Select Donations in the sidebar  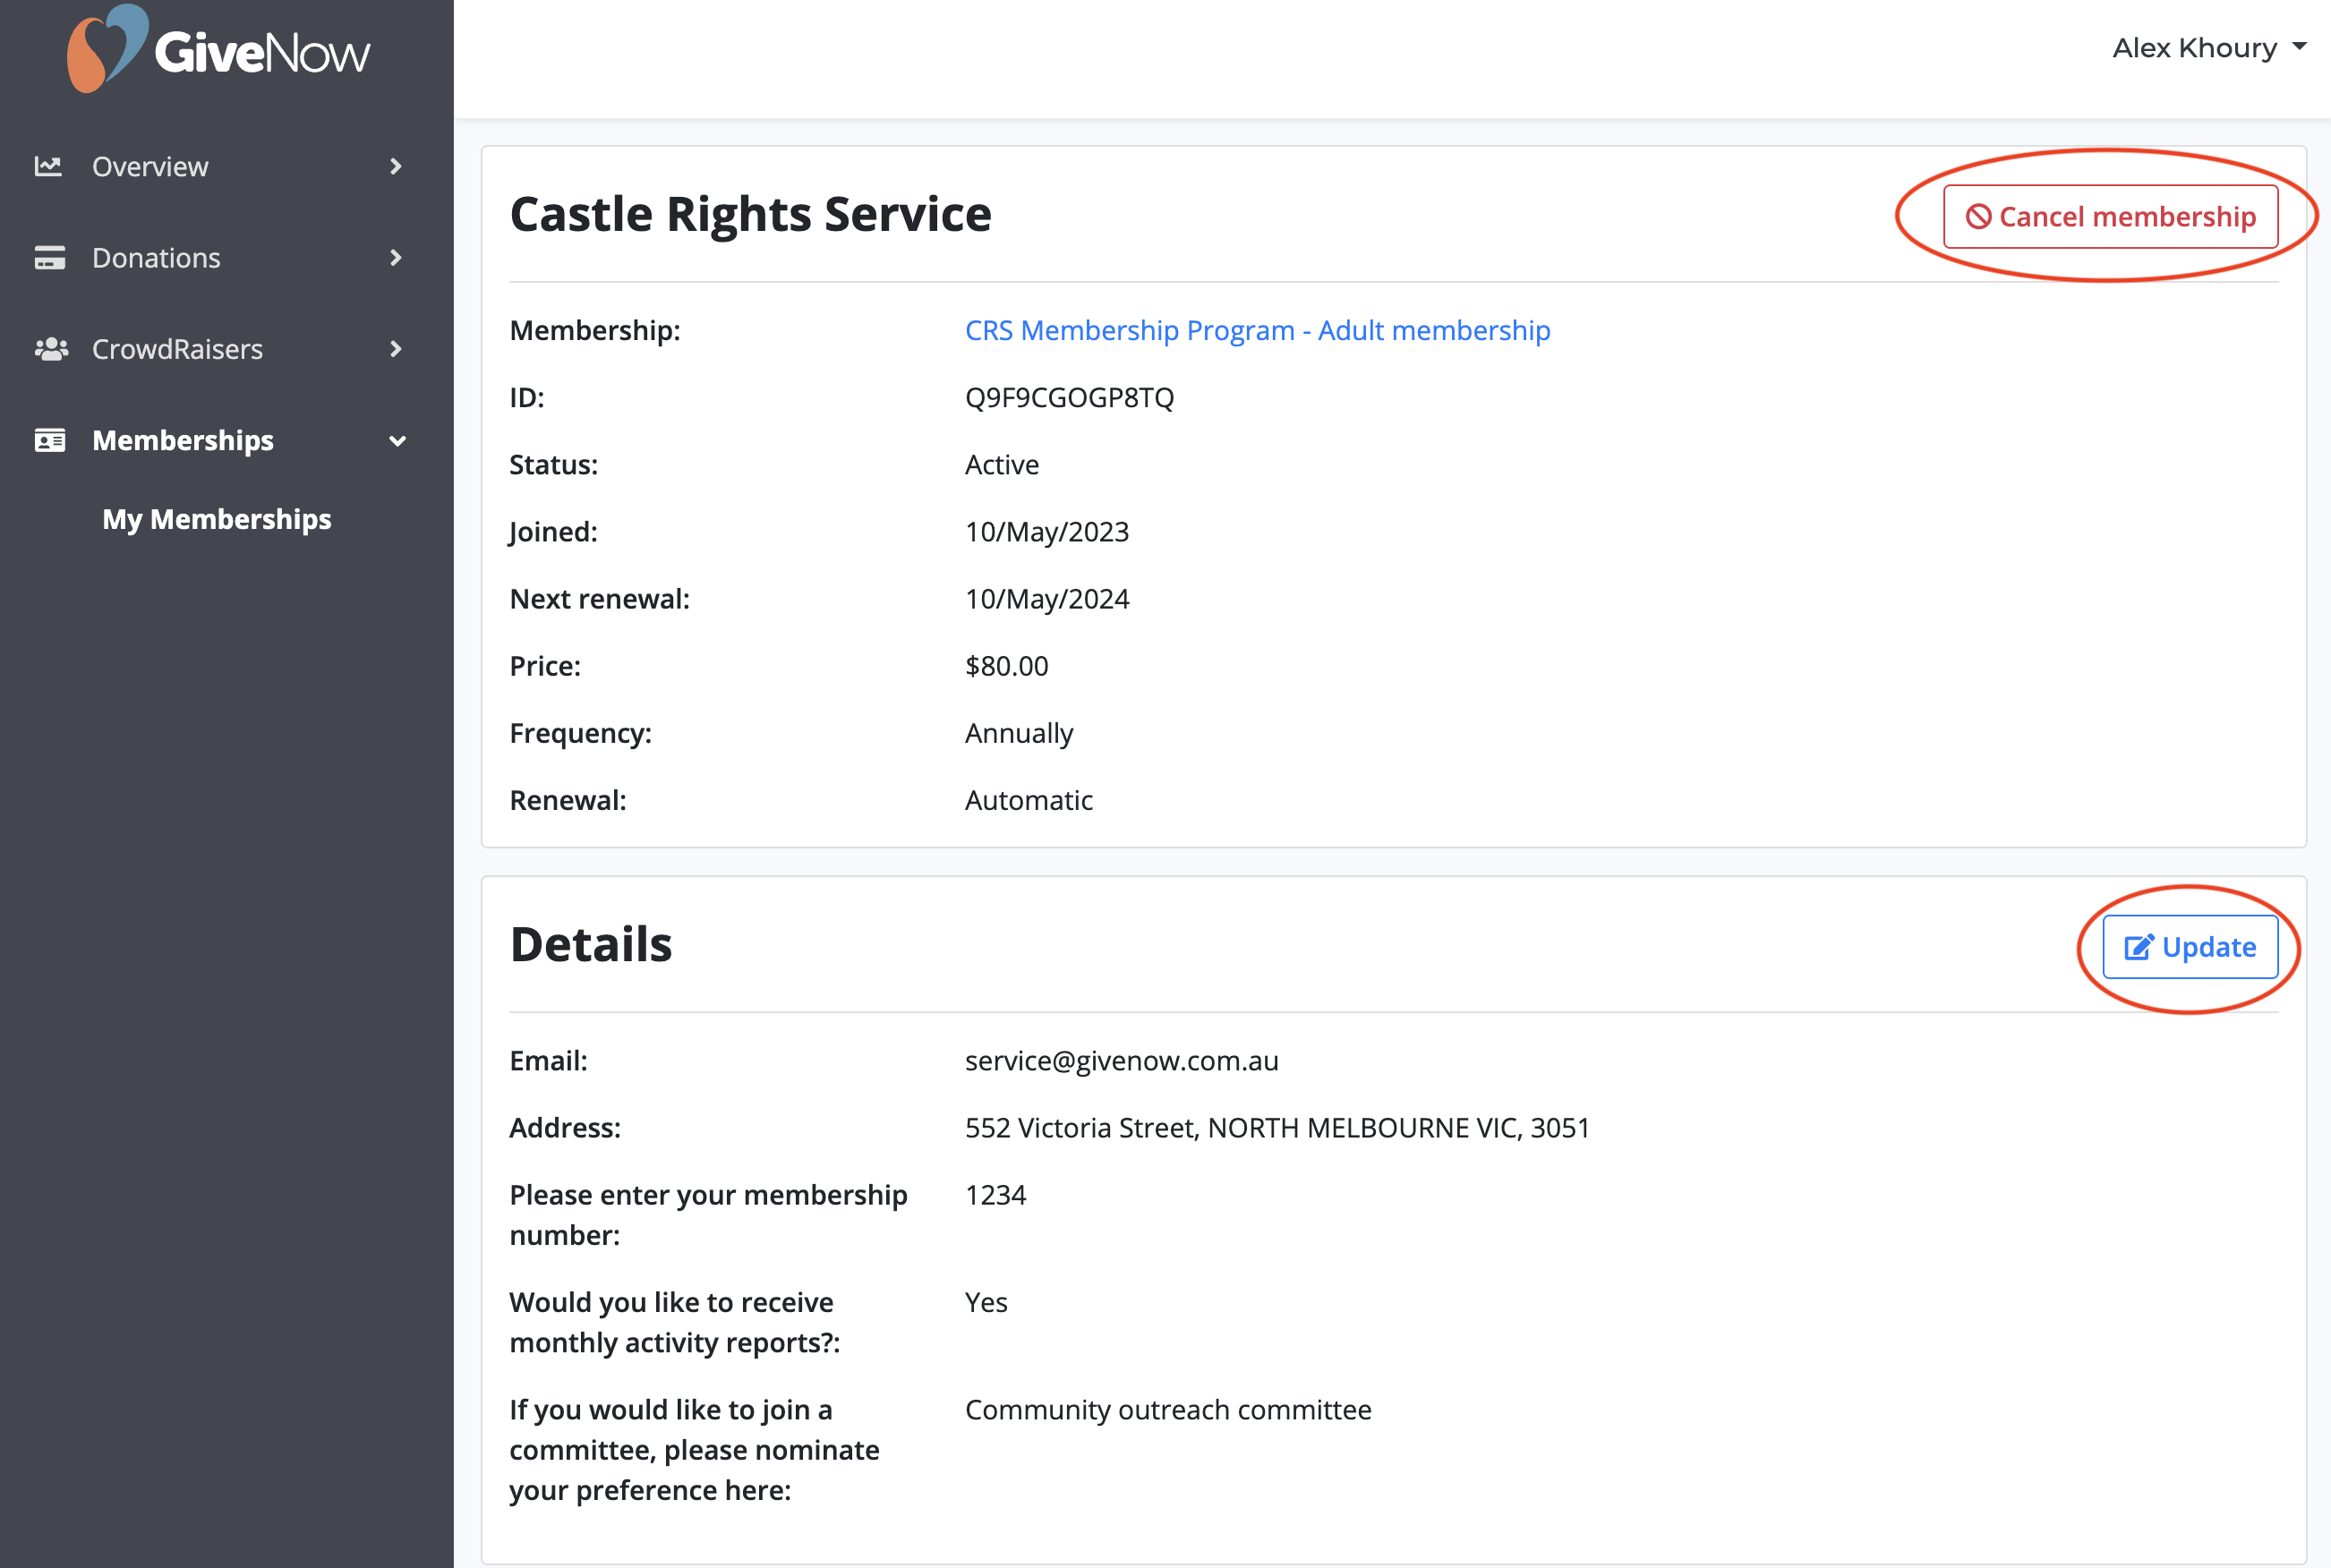pos(156,258)
